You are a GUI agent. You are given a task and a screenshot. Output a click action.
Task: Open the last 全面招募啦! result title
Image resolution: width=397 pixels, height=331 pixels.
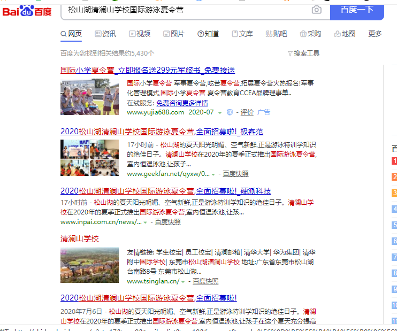click(149, 298)
